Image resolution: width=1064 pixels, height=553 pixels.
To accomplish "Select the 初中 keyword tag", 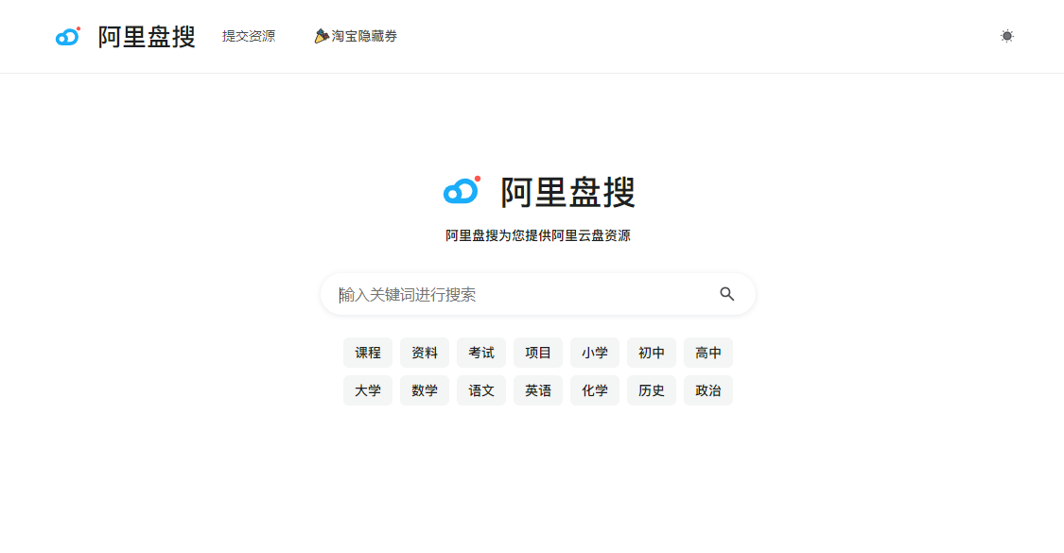I will pos(652,353).
